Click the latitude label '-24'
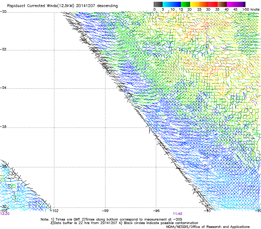261x229 pixels. coord(3,87)
